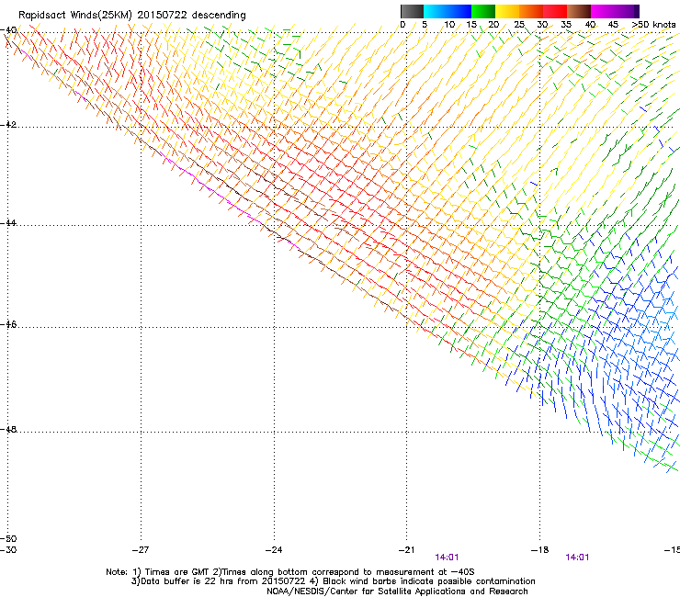This screenshot has height=597, width=680.
Task: Click the -27 longitude axis label
Action: coord(141,550)
